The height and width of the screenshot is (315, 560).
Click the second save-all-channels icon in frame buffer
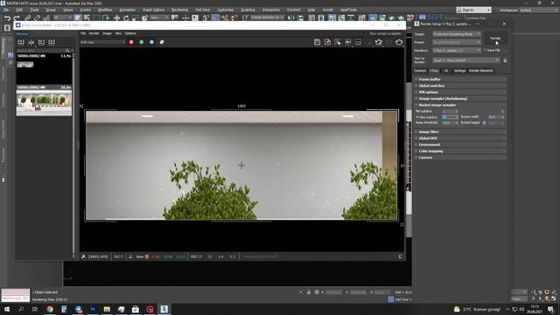point(327,42)
